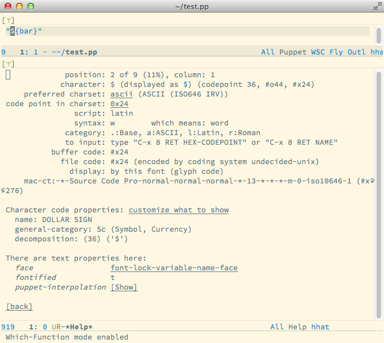Click the *Help* buffer name in mode line
The image size is (384, 343).
(x=79, y=327)
